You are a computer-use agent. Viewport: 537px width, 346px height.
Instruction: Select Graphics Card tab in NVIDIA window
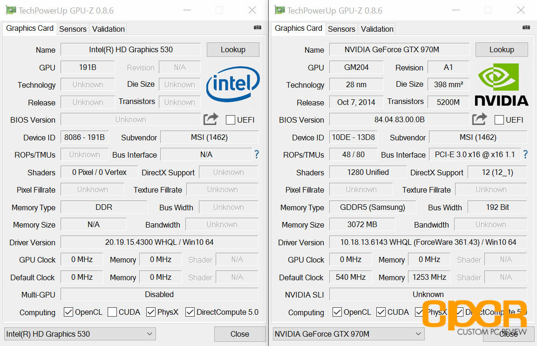tap(298, 28)
